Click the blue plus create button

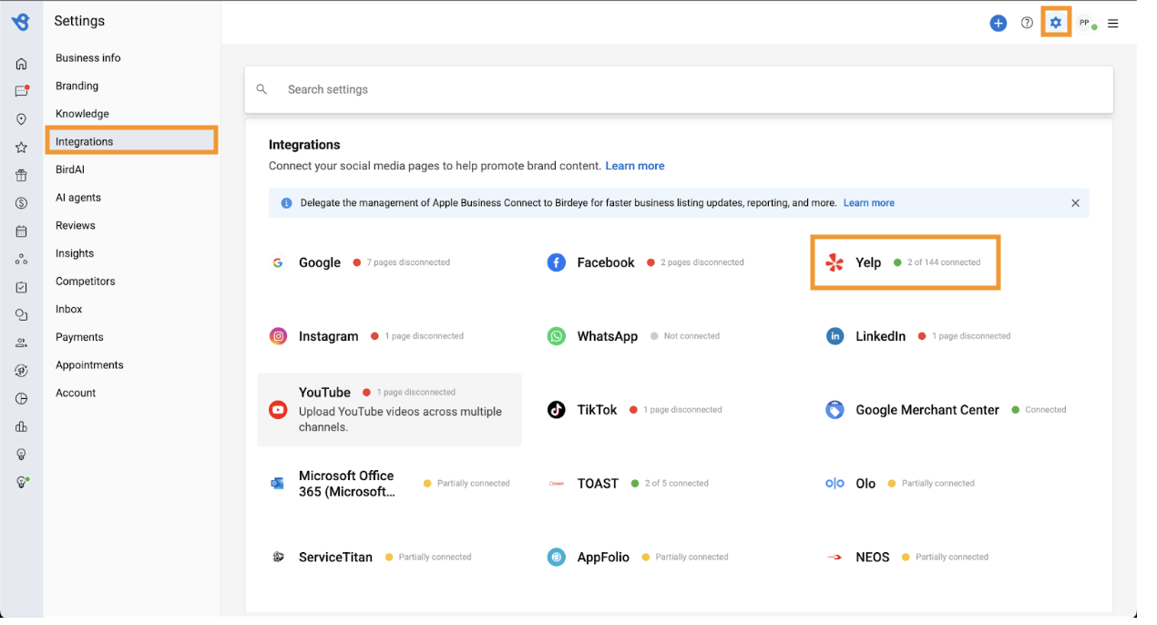pyautogui.click(x=998, y=23)
